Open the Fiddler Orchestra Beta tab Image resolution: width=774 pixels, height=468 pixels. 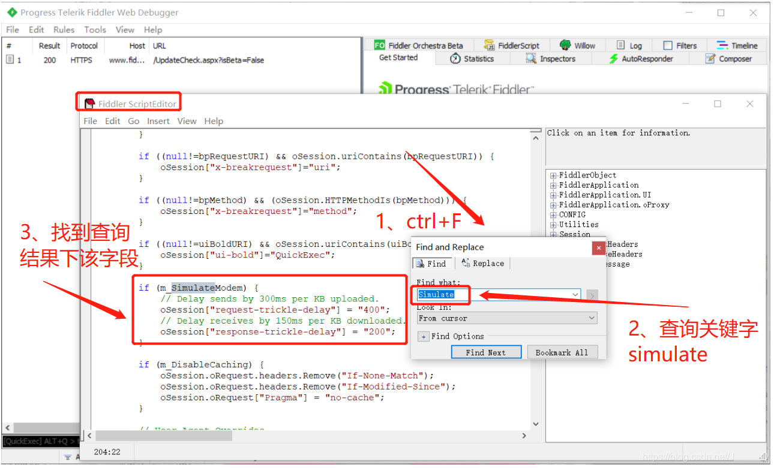[419, 46]
